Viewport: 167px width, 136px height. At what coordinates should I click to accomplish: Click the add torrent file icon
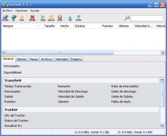(5, 18)
